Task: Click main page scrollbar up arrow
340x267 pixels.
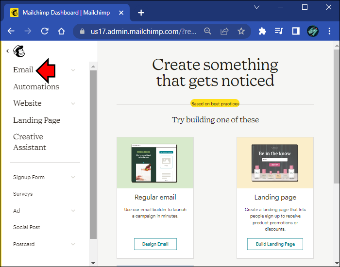Action: point(337,46)
